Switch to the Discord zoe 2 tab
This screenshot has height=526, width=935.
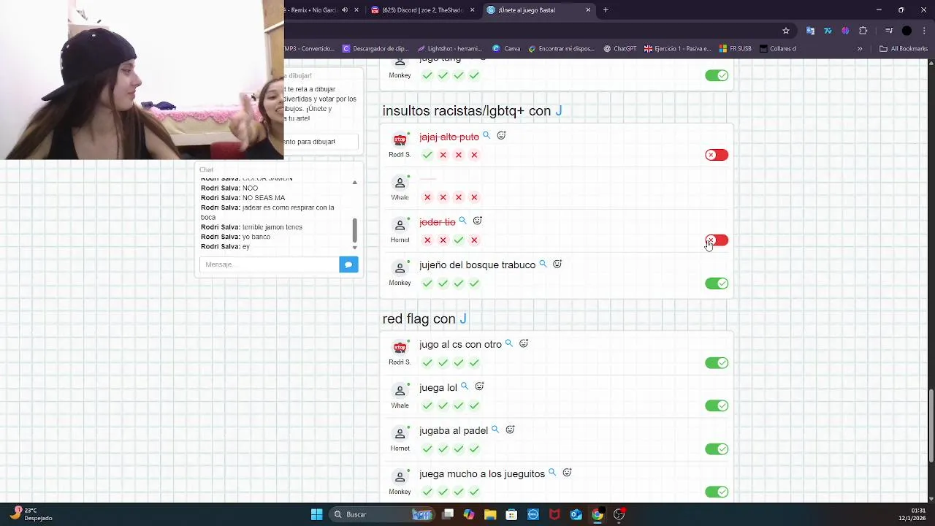[x=422, y=10]
